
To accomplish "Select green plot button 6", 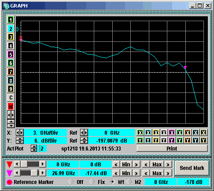I will click(x=11, y=63).
